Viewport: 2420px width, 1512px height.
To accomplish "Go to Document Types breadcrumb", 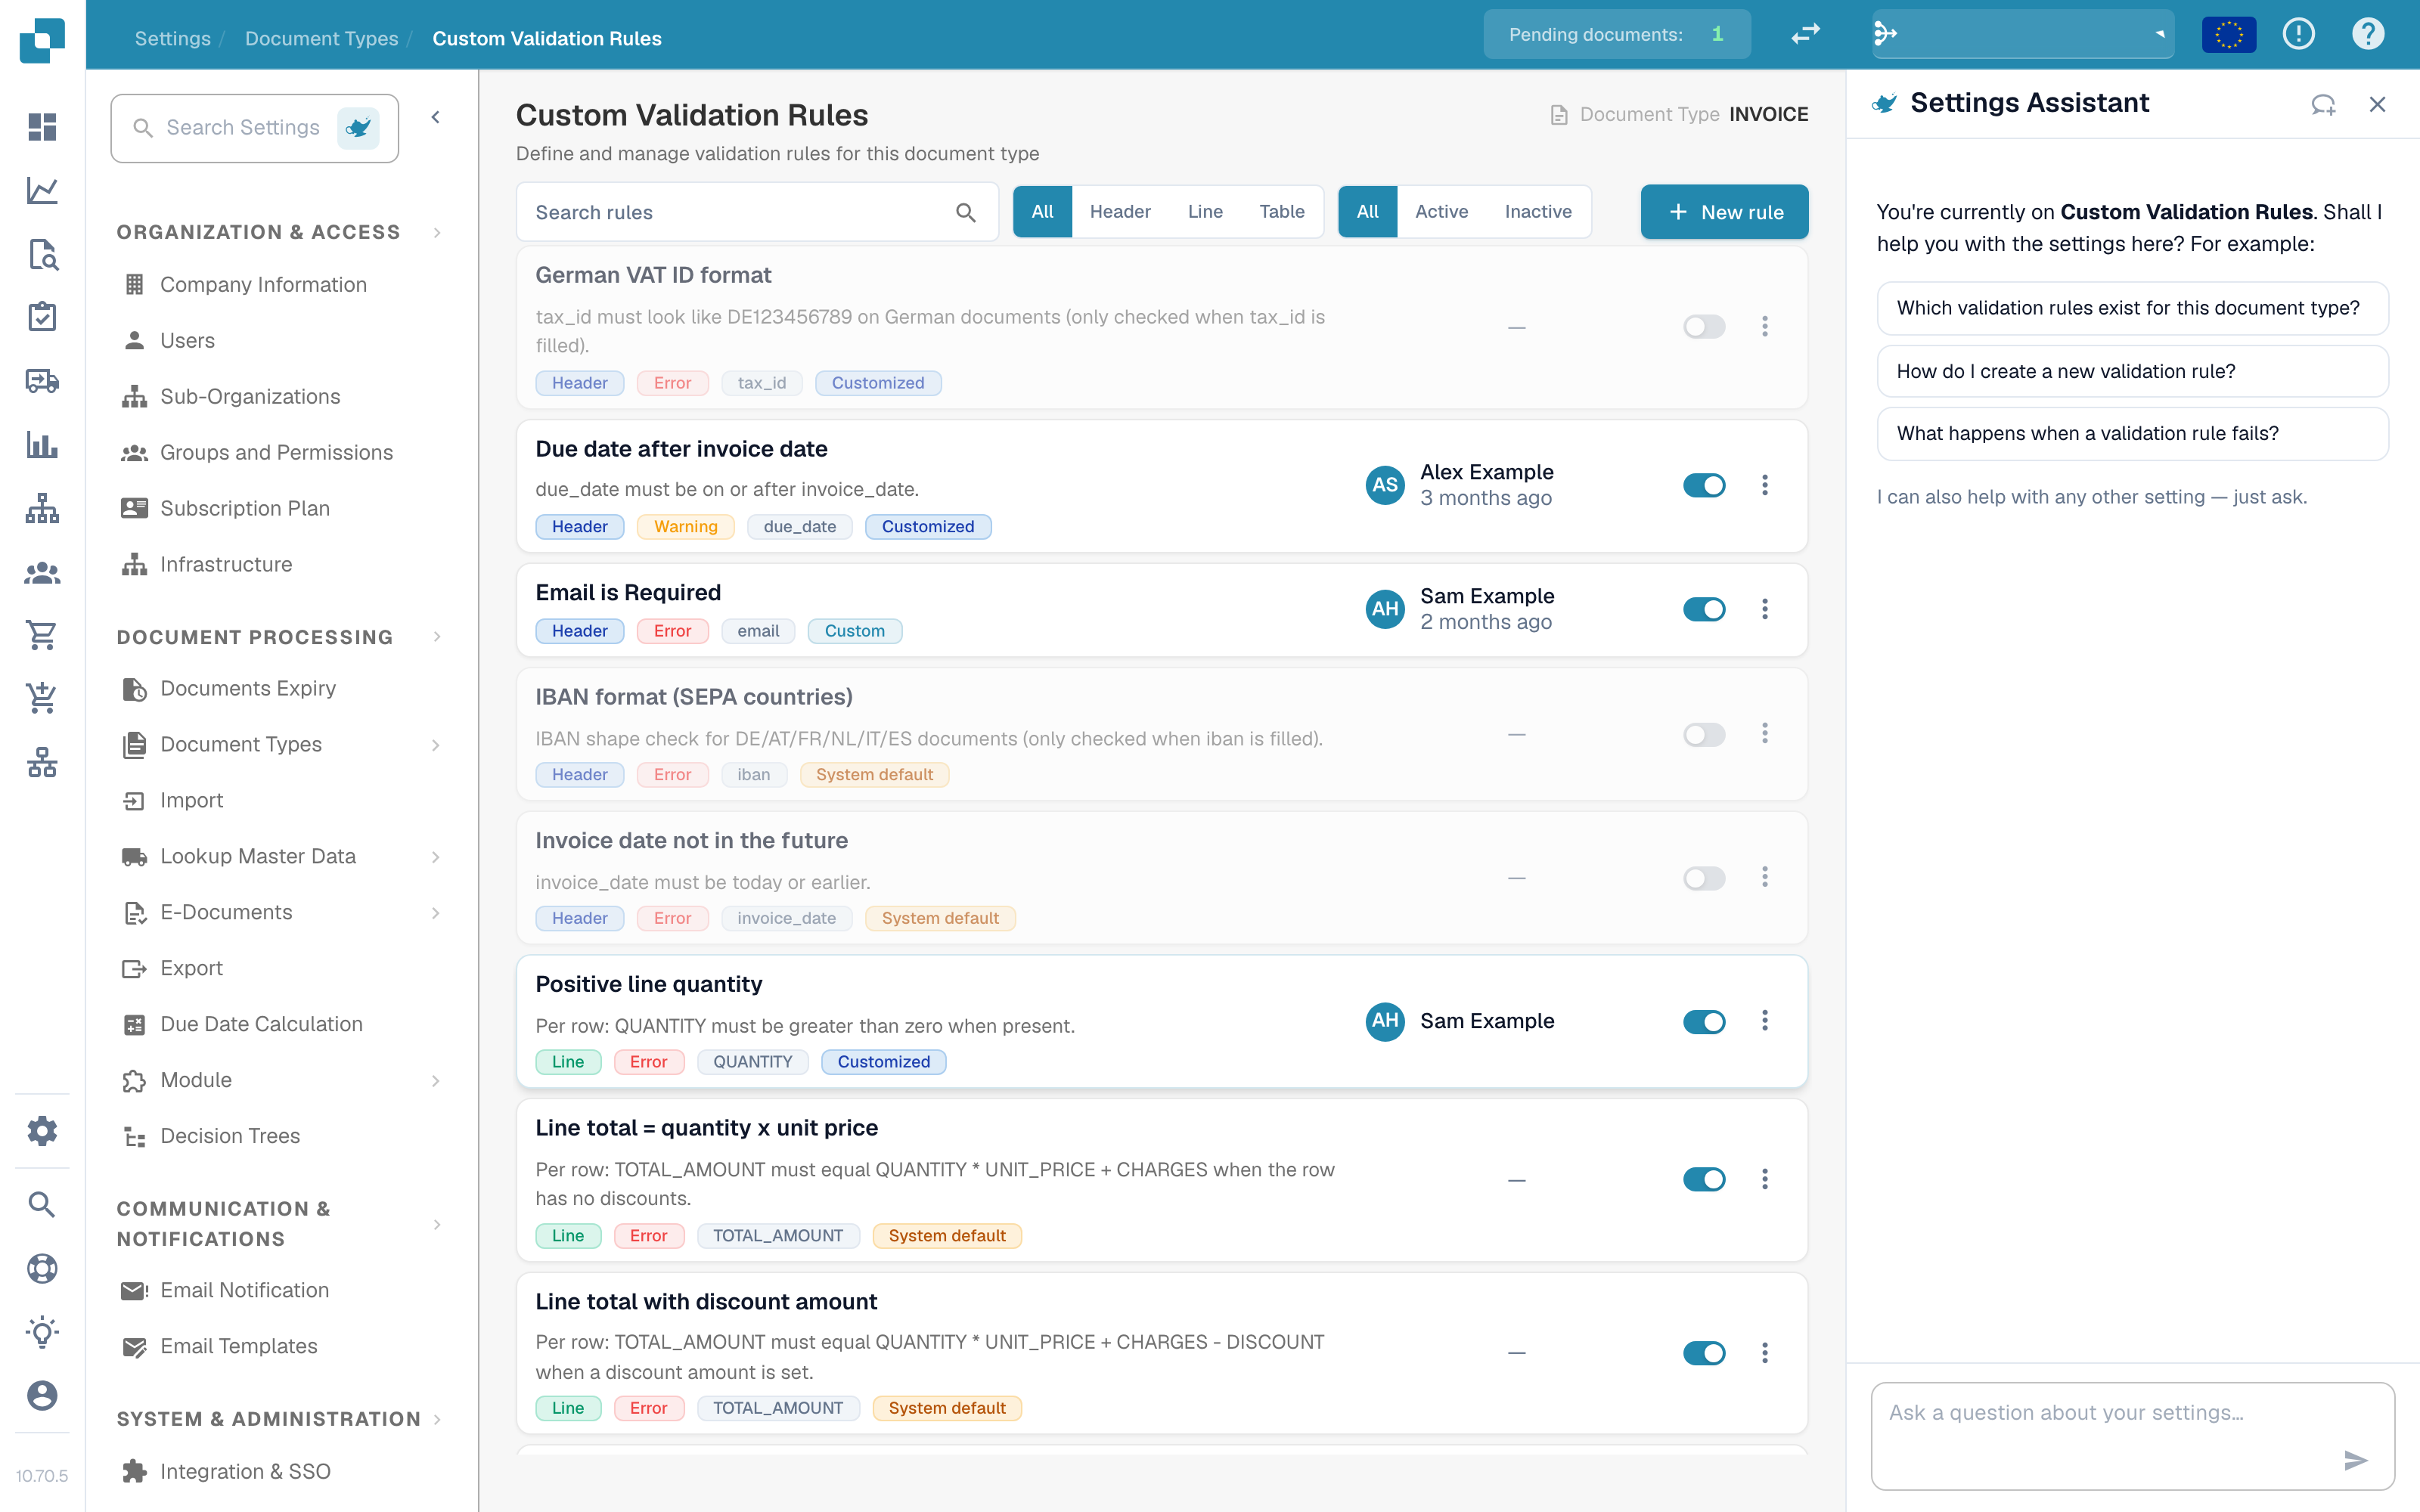I will (x=321, y=38).
